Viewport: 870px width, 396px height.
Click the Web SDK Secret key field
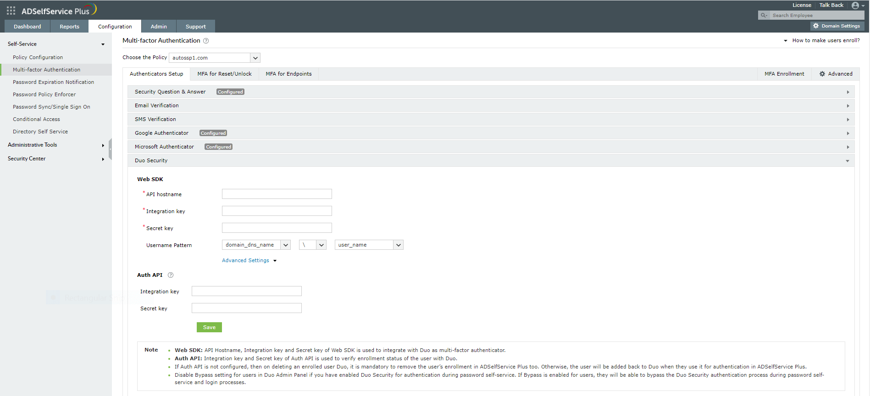pos(277,228)
